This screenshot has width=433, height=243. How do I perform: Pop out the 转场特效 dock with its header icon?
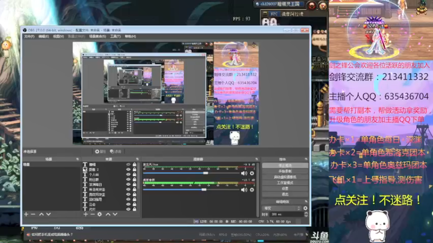click(x=306, y=201)
